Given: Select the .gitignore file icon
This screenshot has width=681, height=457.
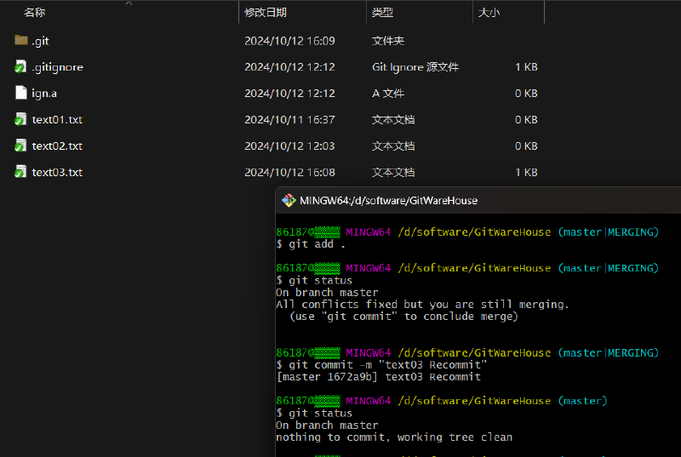Looking at the screenshot, I should pos(20,66).
